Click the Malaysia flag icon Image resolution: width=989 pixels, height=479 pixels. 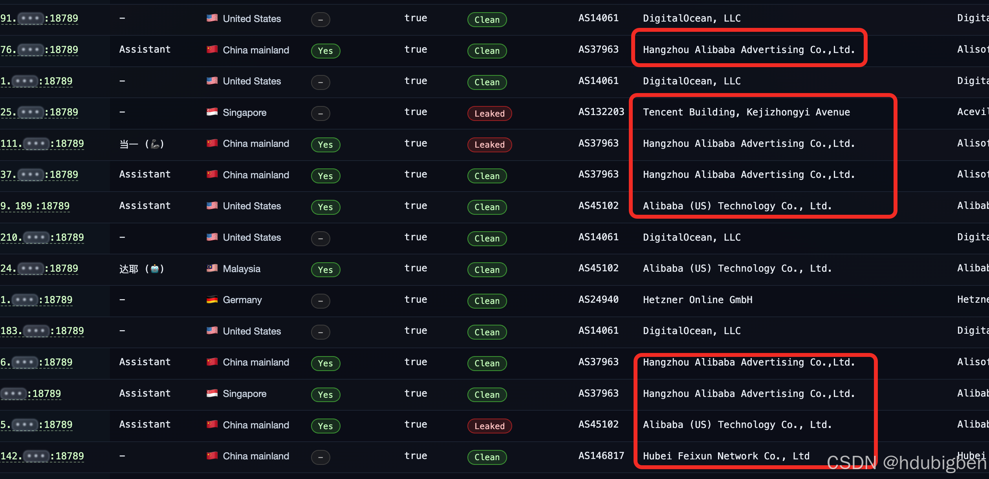click(x=212, y=269)
